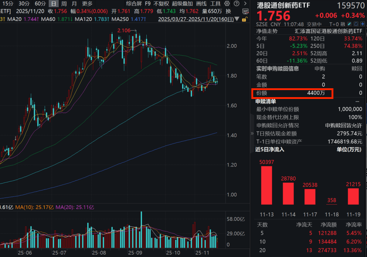
Task: Select the 画线 drawing tool
Action: point(201,4)
